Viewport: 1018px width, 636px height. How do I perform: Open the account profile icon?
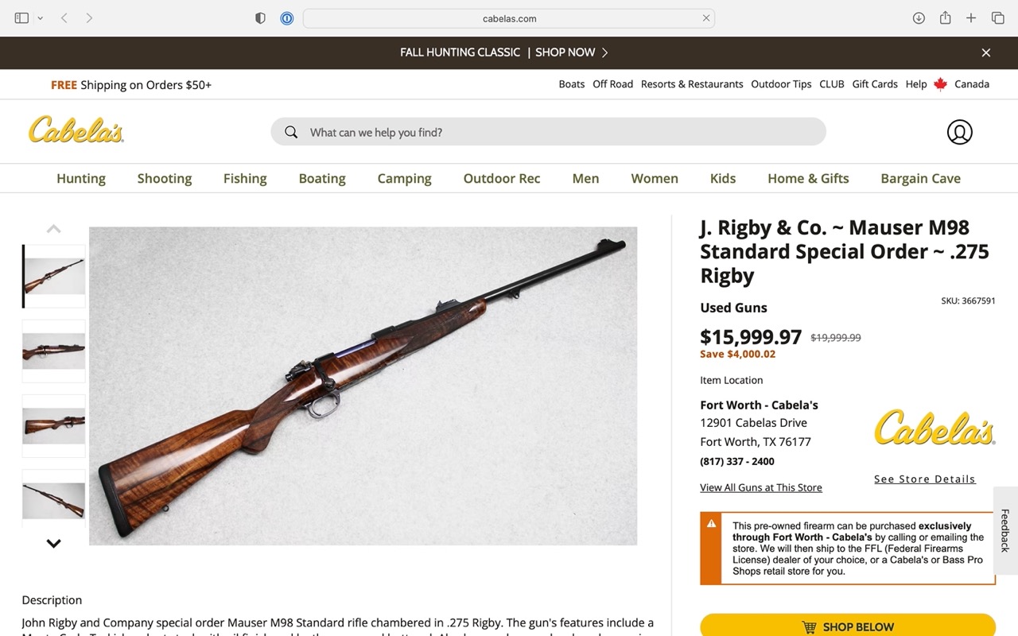point(959,132)
